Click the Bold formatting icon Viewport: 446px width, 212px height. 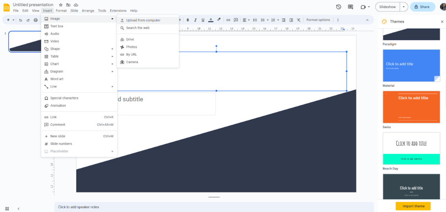[x=188, y=20]
